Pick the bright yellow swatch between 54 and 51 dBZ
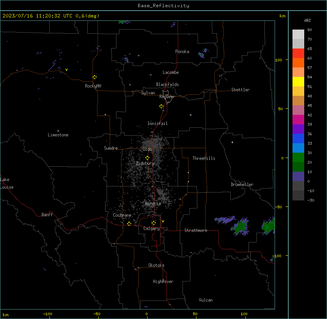The image size is (327, 319). pyautogui.click(x=298, y=81)
